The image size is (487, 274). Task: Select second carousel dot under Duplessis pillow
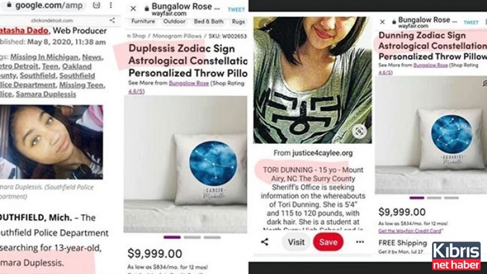[192, 237]
